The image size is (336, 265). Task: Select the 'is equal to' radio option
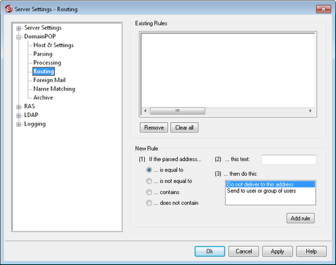tap(149, 170)
